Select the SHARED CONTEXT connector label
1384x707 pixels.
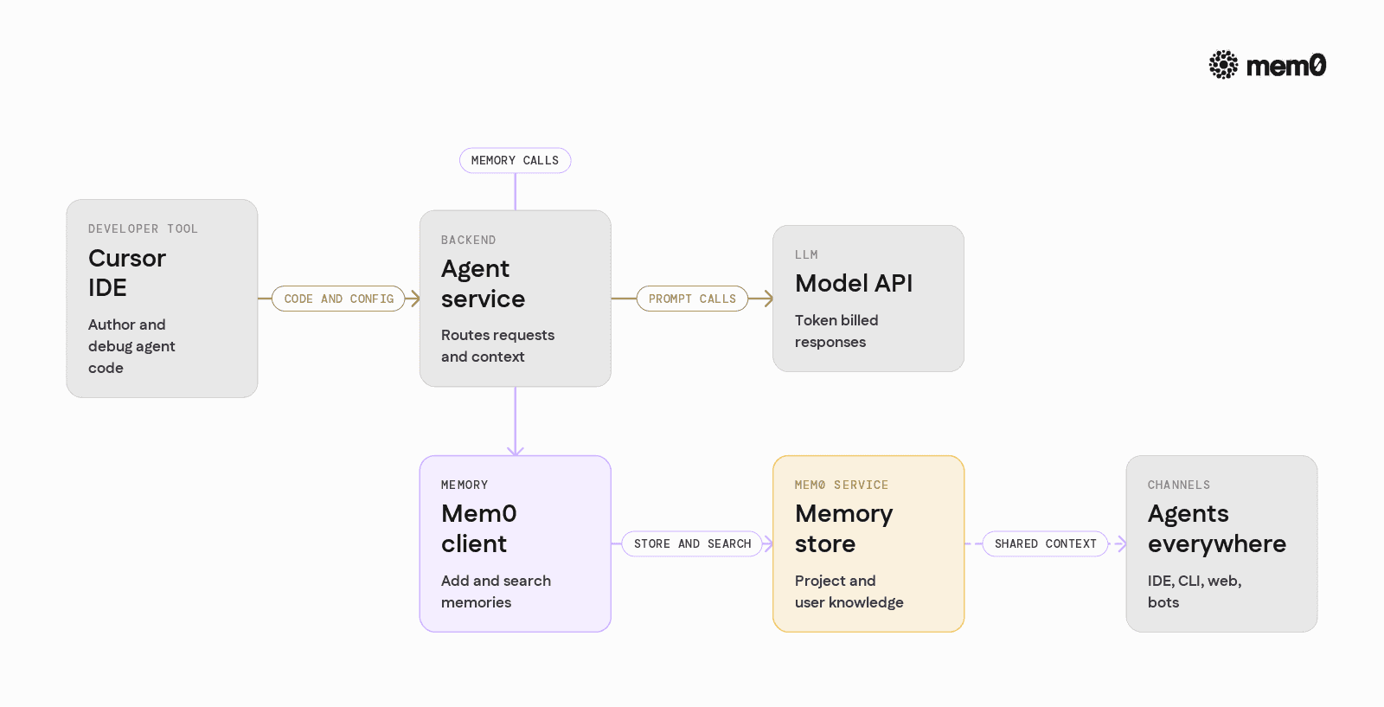click(x=1045, y=543)
